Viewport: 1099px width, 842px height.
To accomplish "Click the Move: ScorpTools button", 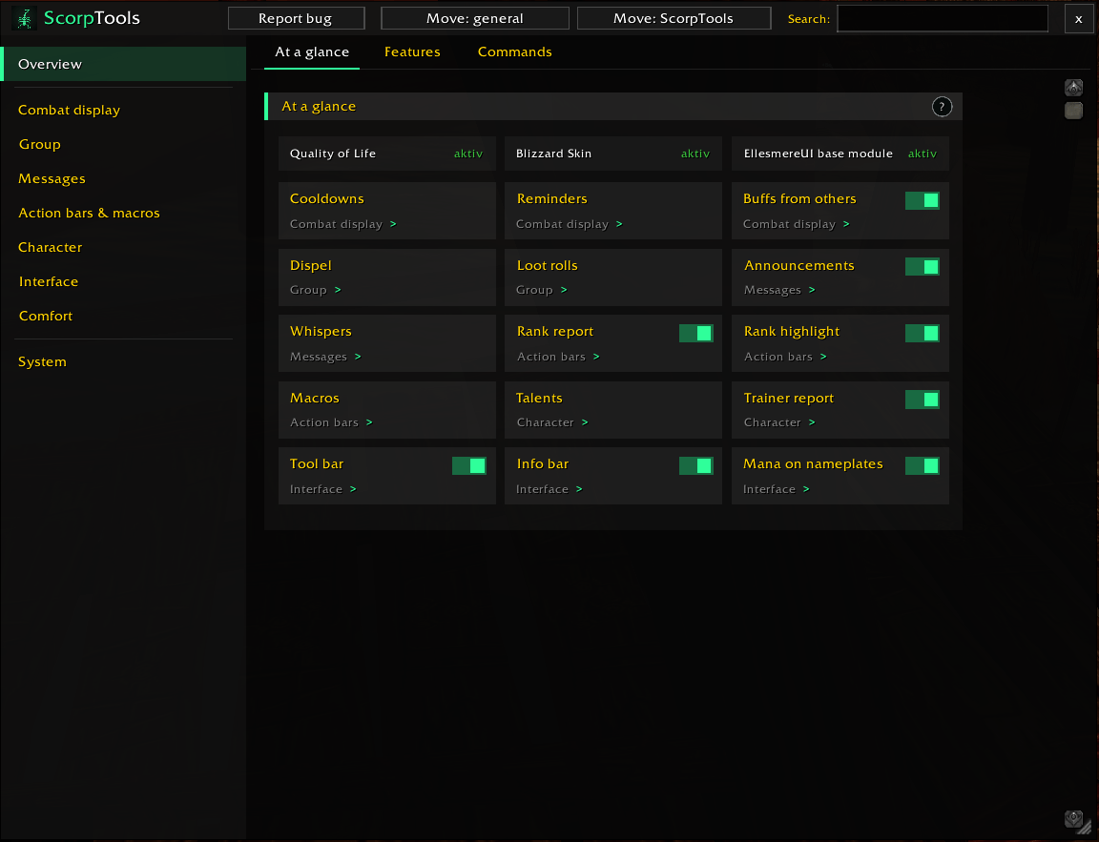I will (674, 18).
